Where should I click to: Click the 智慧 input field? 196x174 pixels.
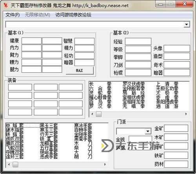click(x=84, y=41)
